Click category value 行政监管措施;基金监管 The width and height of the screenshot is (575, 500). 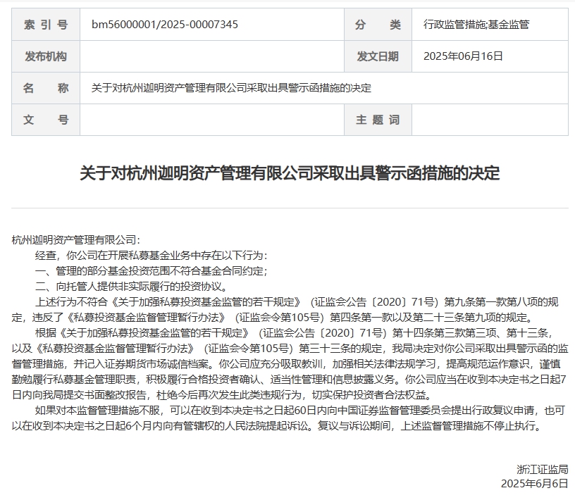pyautogui.click(x=476, y=25)
